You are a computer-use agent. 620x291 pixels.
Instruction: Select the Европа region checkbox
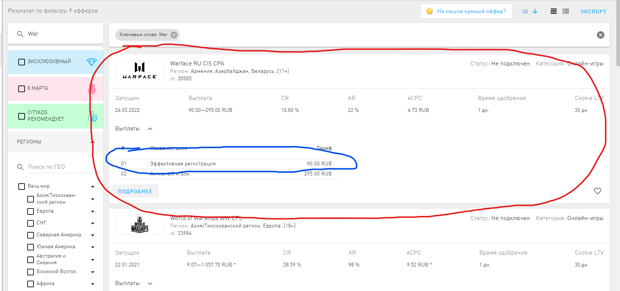[31, 211]
